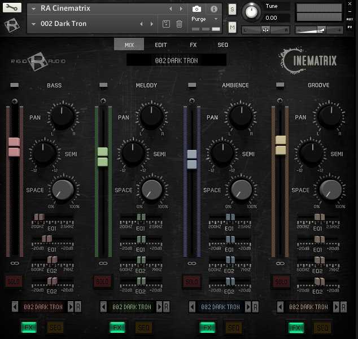Go to previous instrument RA Cinematrix arrow

pyautogui.click(x=171, y=8)
